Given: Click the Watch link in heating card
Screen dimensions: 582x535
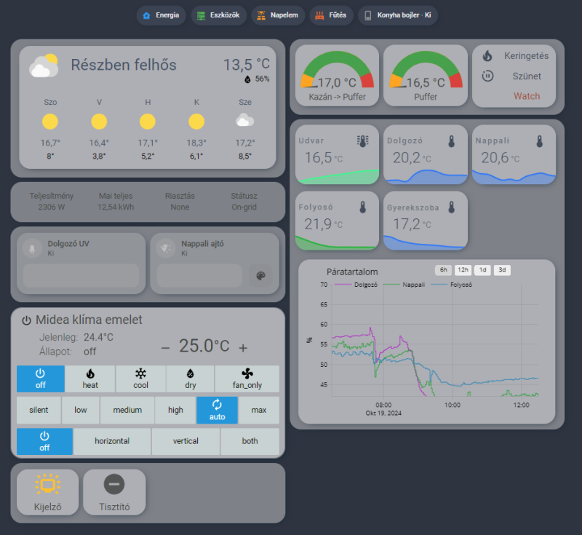Looking at the screenshot, I should click(527, 96).
